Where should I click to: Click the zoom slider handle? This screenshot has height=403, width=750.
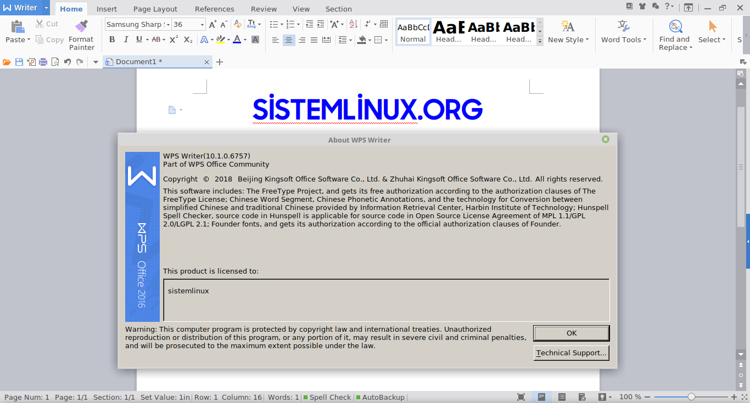[691, 397]
